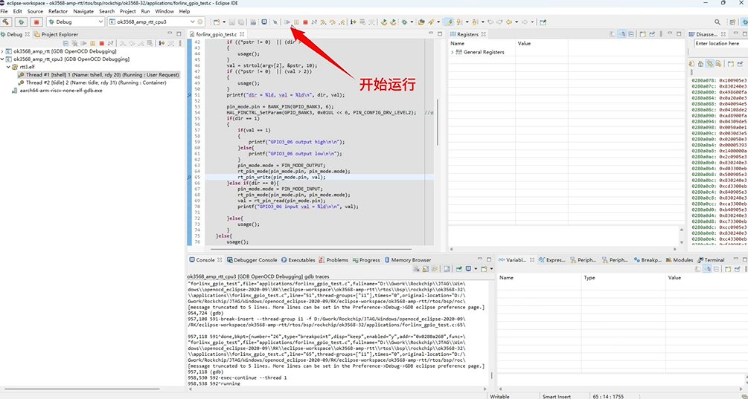Image resolution: width=748 pixels, height=399 pixels.
Task: Close the forlinx_gpio_test.c editor tab
Action: point(243,34)
